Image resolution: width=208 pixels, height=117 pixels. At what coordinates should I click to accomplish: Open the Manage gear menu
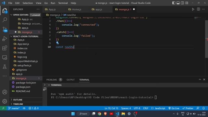pyautogui.click(x=5, y=101)
